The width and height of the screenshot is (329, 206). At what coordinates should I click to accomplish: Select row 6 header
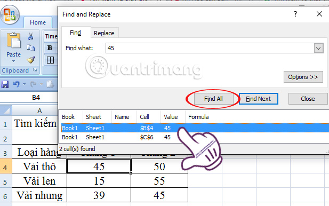coord(6,195)
